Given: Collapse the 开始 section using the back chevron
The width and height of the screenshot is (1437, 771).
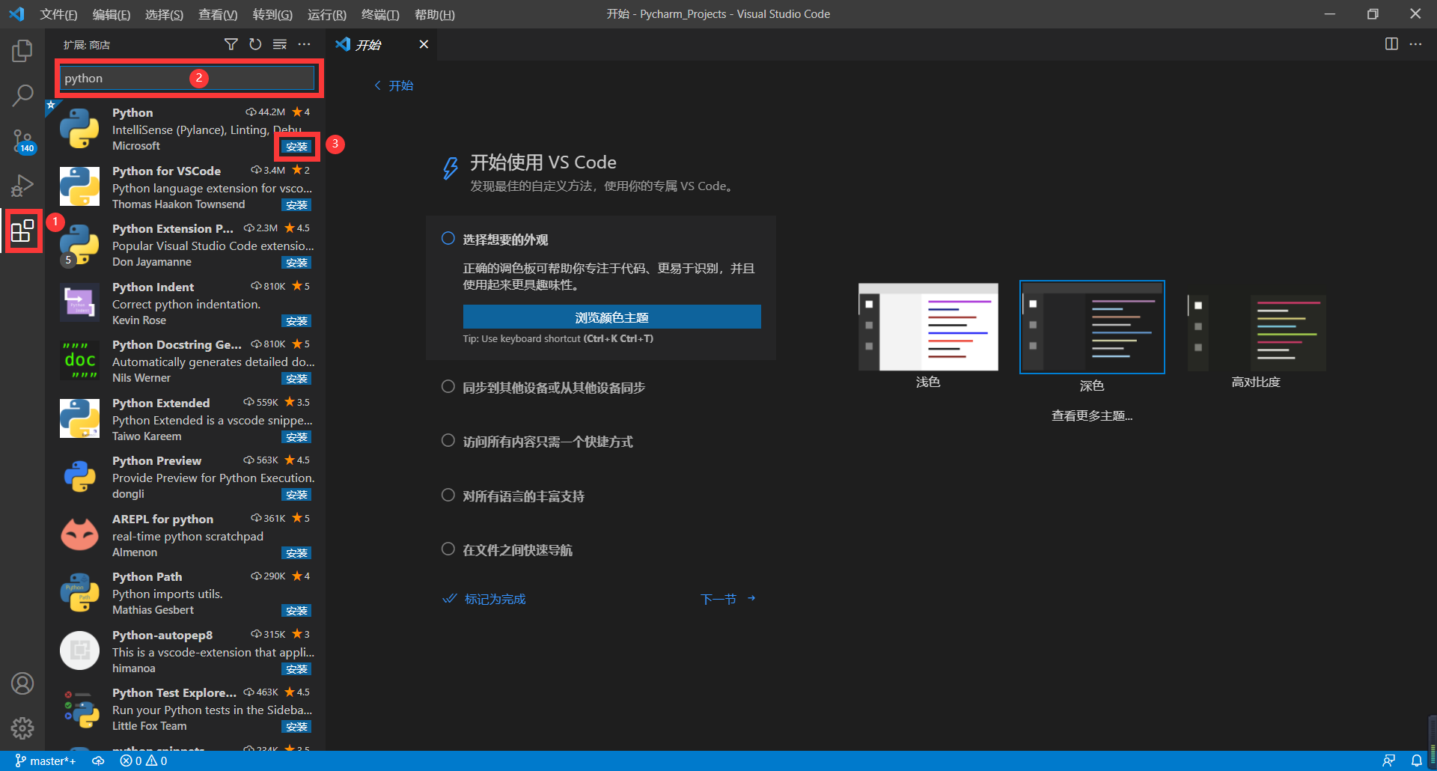Looking at the screenshot, I should tap(378, 85).
